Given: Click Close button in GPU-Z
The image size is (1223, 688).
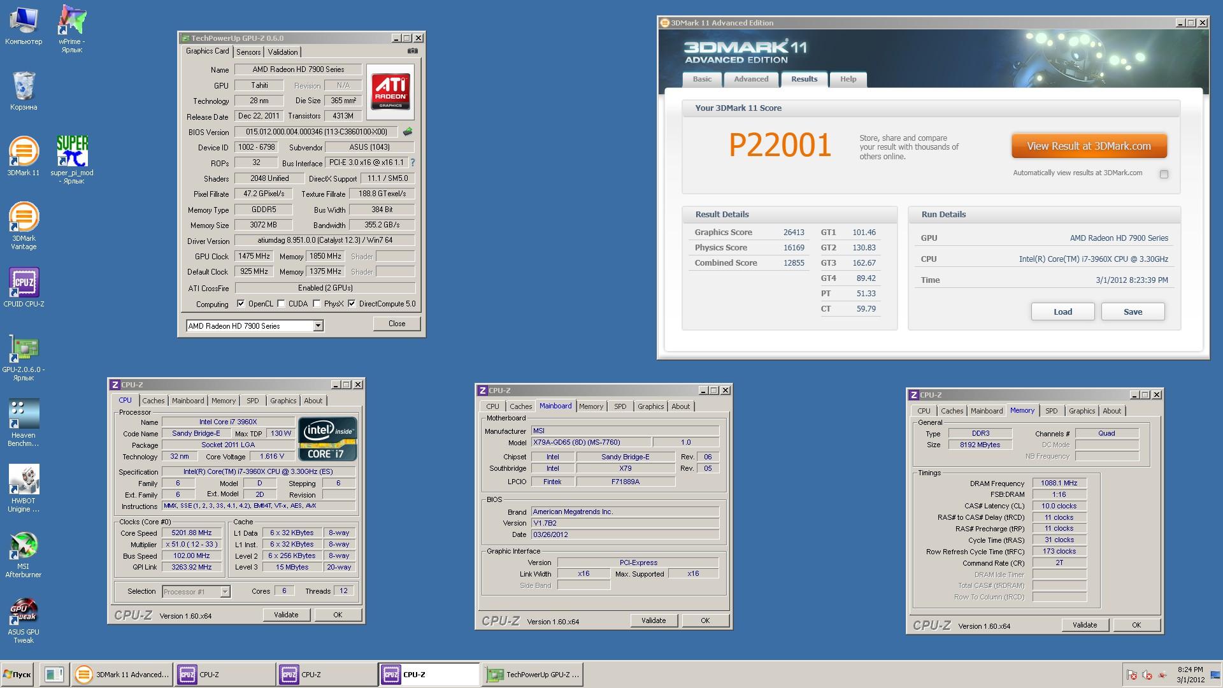Looking at the screenshot, I should (x=397, y=324).
